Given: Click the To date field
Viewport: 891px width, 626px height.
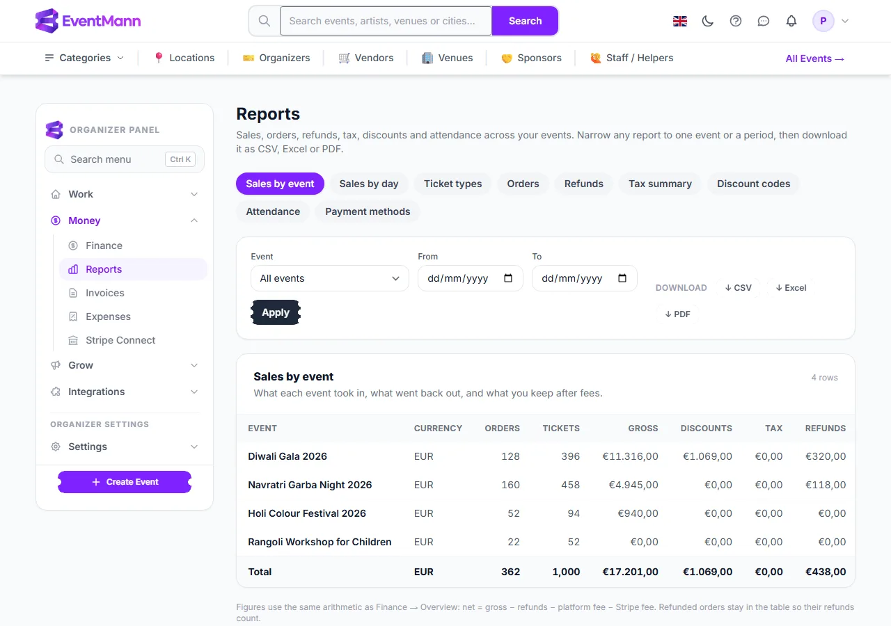Looking at the screenshot, I should coord(585,278).
